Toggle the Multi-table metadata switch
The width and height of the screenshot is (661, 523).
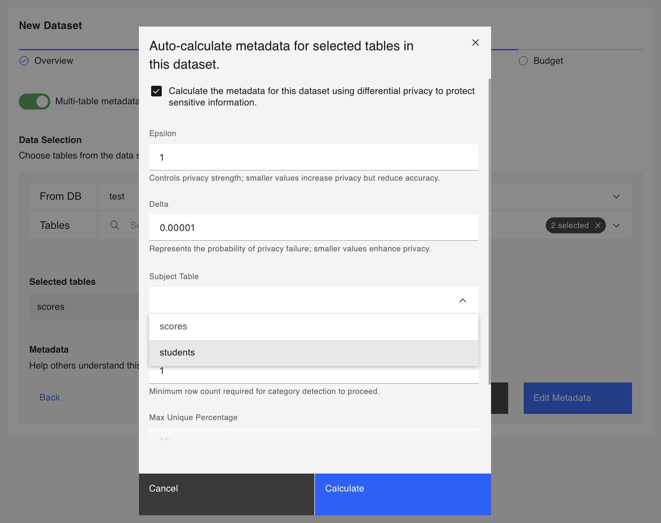click(x=34, y=101)
